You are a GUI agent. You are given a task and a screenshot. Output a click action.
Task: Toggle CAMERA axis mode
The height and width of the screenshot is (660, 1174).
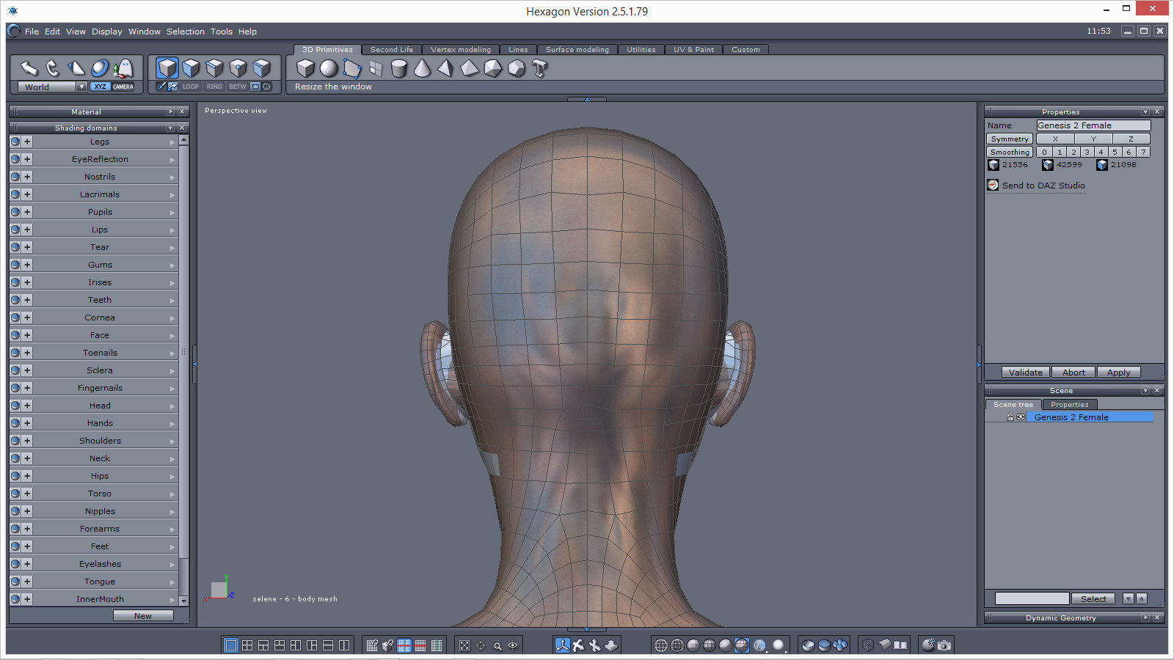click(x=123, y=87)
